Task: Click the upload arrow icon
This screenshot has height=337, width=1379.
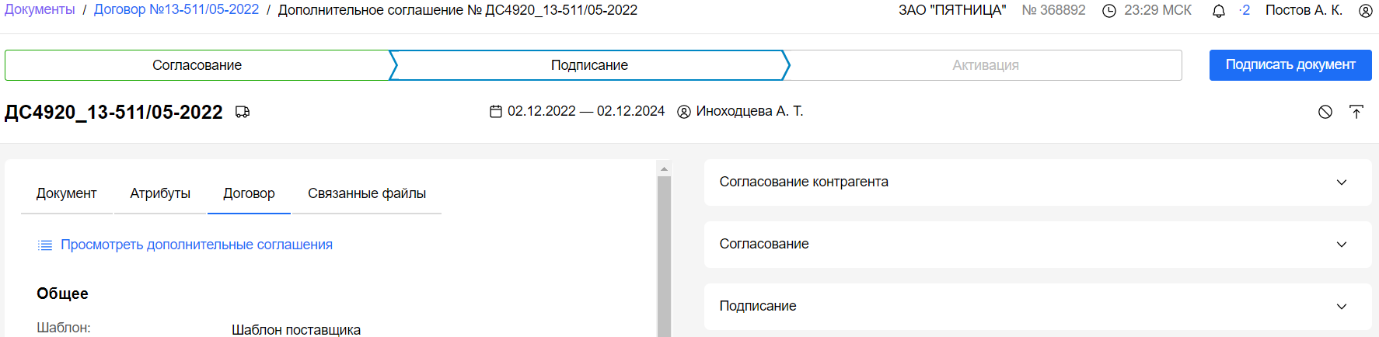Action: (x=1356, y=112)
